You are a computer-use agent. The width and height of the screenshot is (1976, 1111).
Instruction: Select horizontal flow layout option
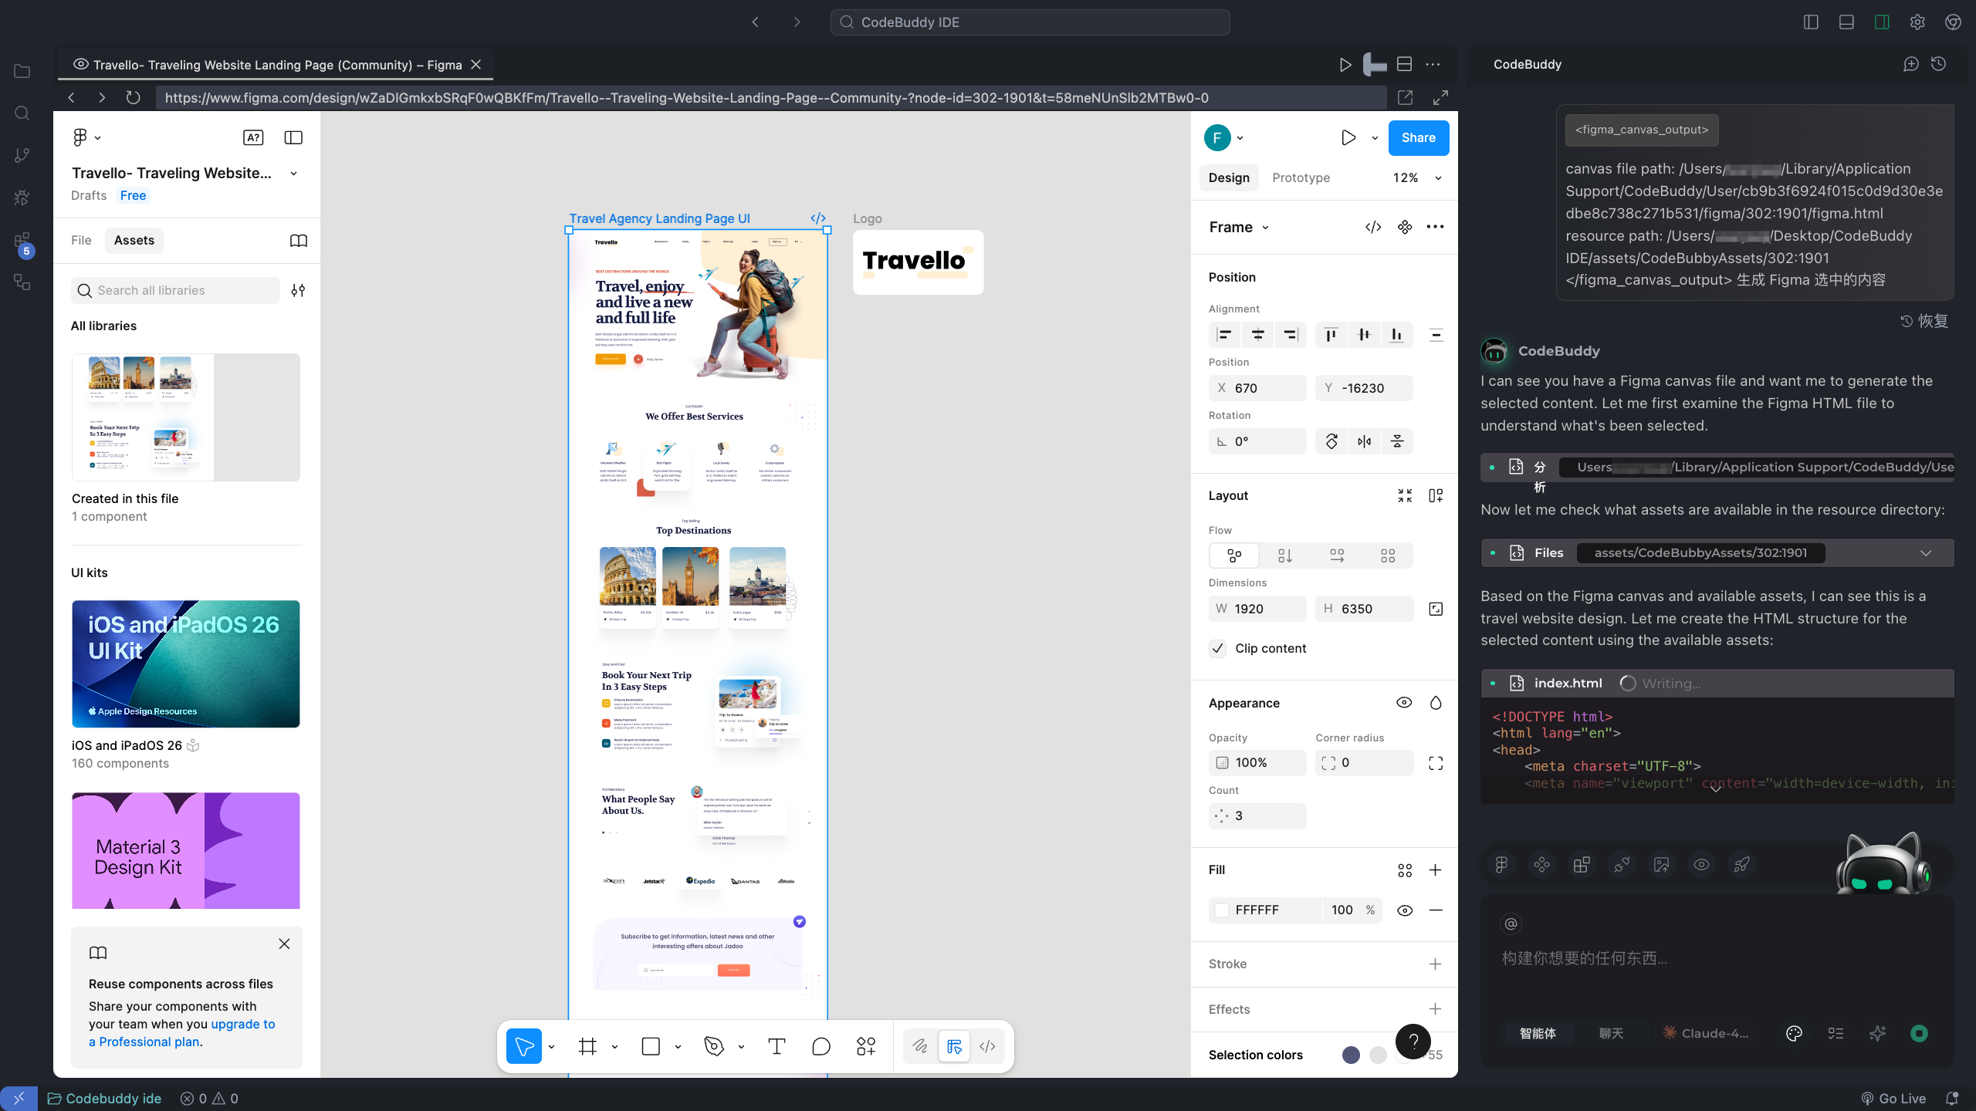(x=1337, y=555)
